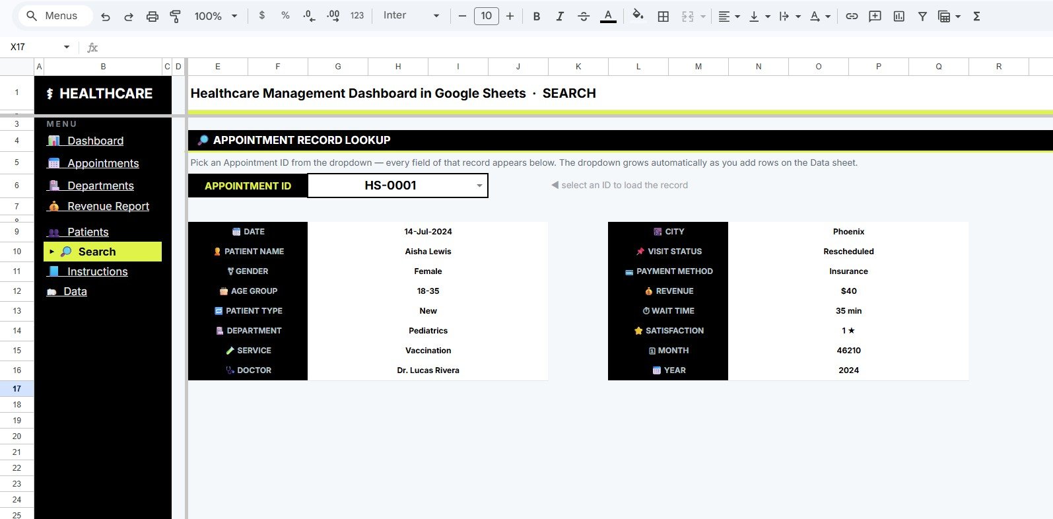Click the Print icon
Image resolution: width=1053 pixels, height=519 pixels.
[153, 16]
